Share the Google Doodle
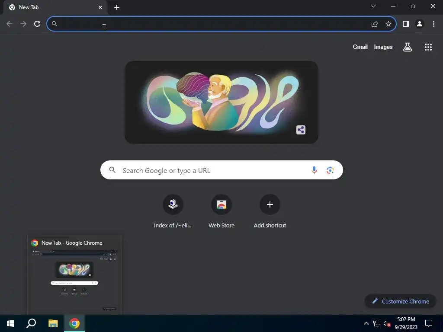Screen dimensions: 443x332 301,130
